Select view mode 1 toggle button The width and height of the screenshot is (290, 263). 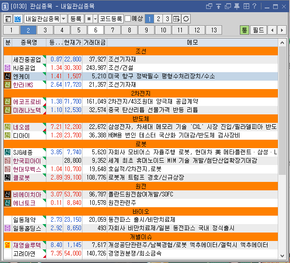click(x=149, y=19)
